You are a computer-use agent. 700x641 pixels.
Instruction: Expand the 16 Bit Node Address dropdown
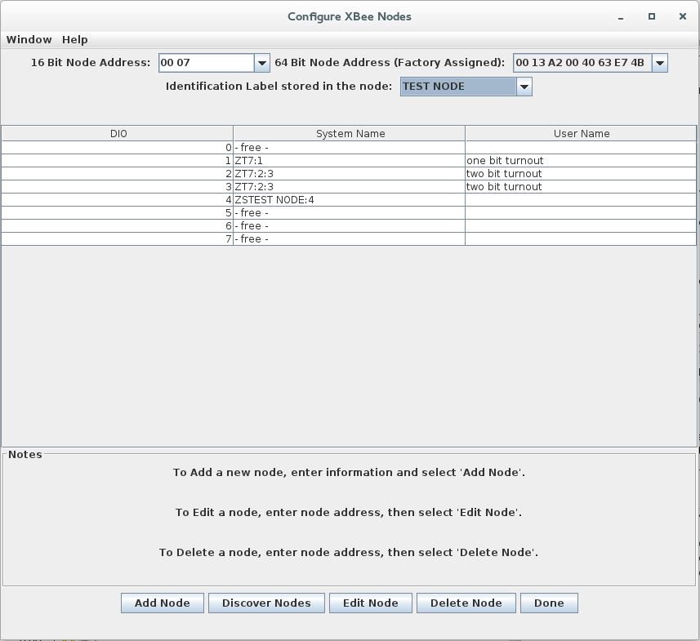[261, 62]
